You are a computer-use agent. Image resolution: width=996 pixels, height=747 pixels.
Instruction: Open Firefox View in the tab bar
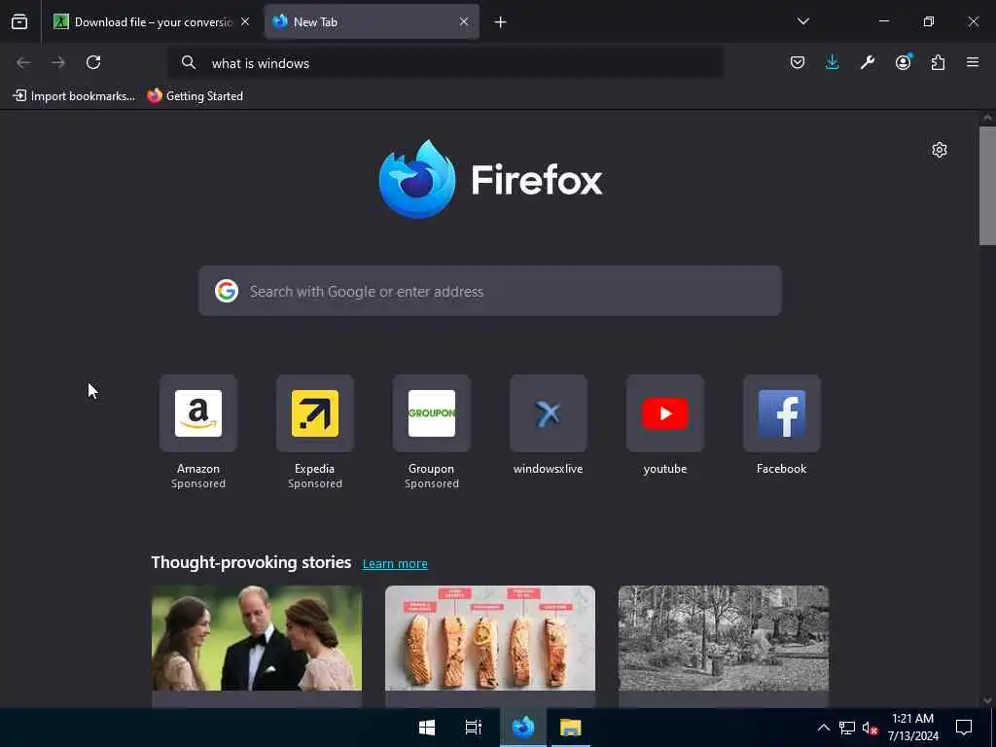19,22
